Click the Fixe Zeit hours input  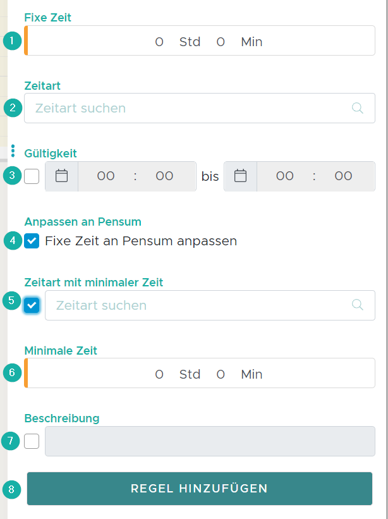159,41
